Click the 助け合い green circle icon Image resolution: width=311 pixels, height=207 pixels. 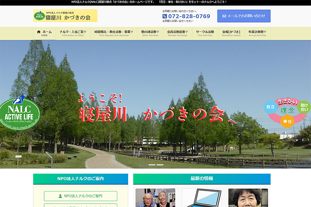pyautogui.click(x=304, y=107)
